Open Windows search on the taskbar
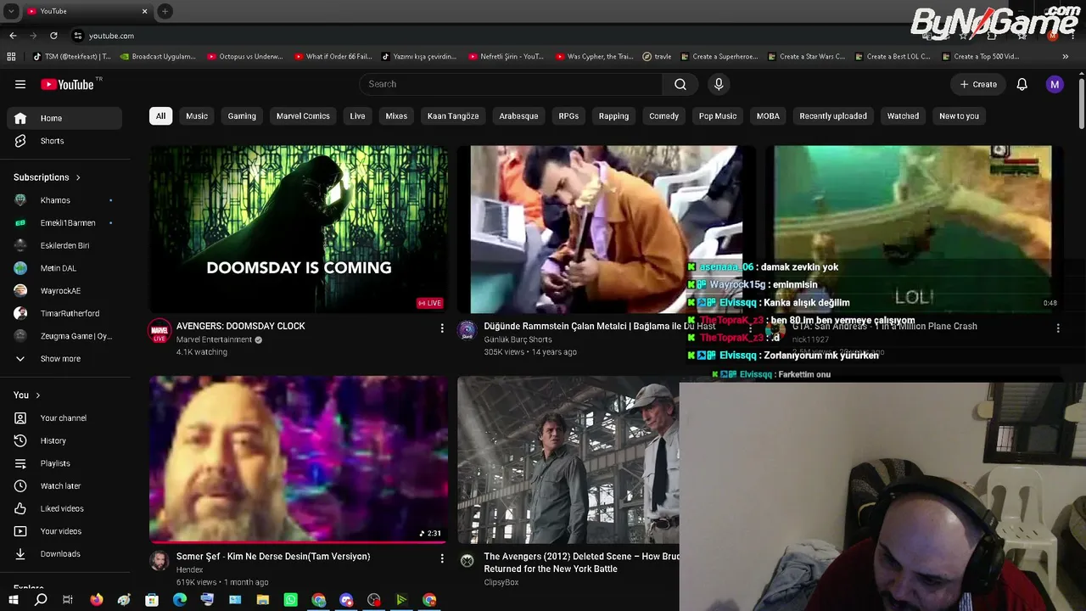Screen dimensions: 1086x611 coord(41,600)
